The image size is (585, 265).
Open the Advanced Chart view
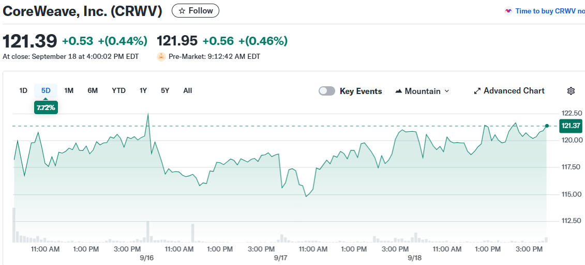(x=509, y=91)
